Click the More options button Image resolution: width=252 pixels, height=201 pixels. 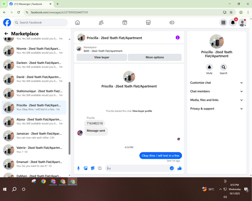click(x=155, y=57)
